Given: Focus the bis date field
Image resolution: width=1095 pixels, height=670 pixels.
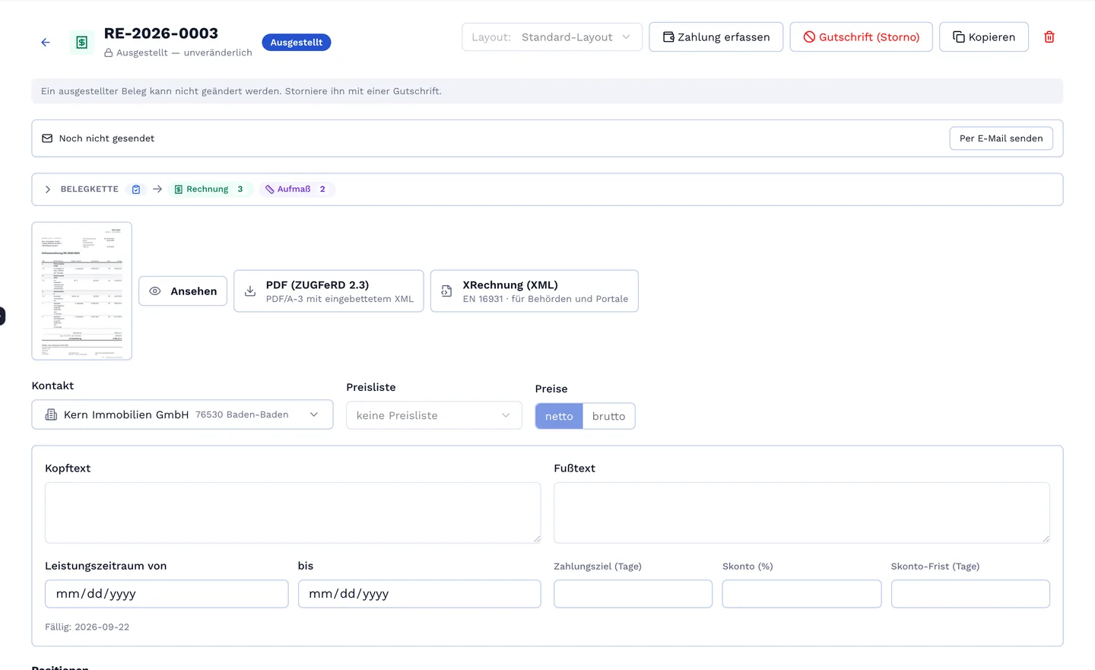Looking at the screenshot, I should [x=420, y=594].
